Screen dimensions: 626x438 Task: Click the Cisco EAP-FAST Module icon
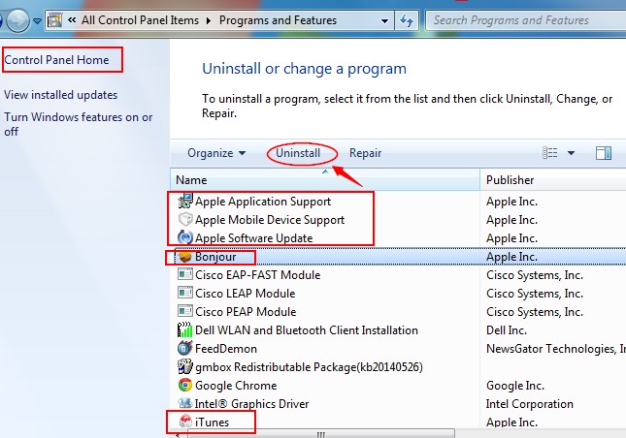(x=185, y=274)
